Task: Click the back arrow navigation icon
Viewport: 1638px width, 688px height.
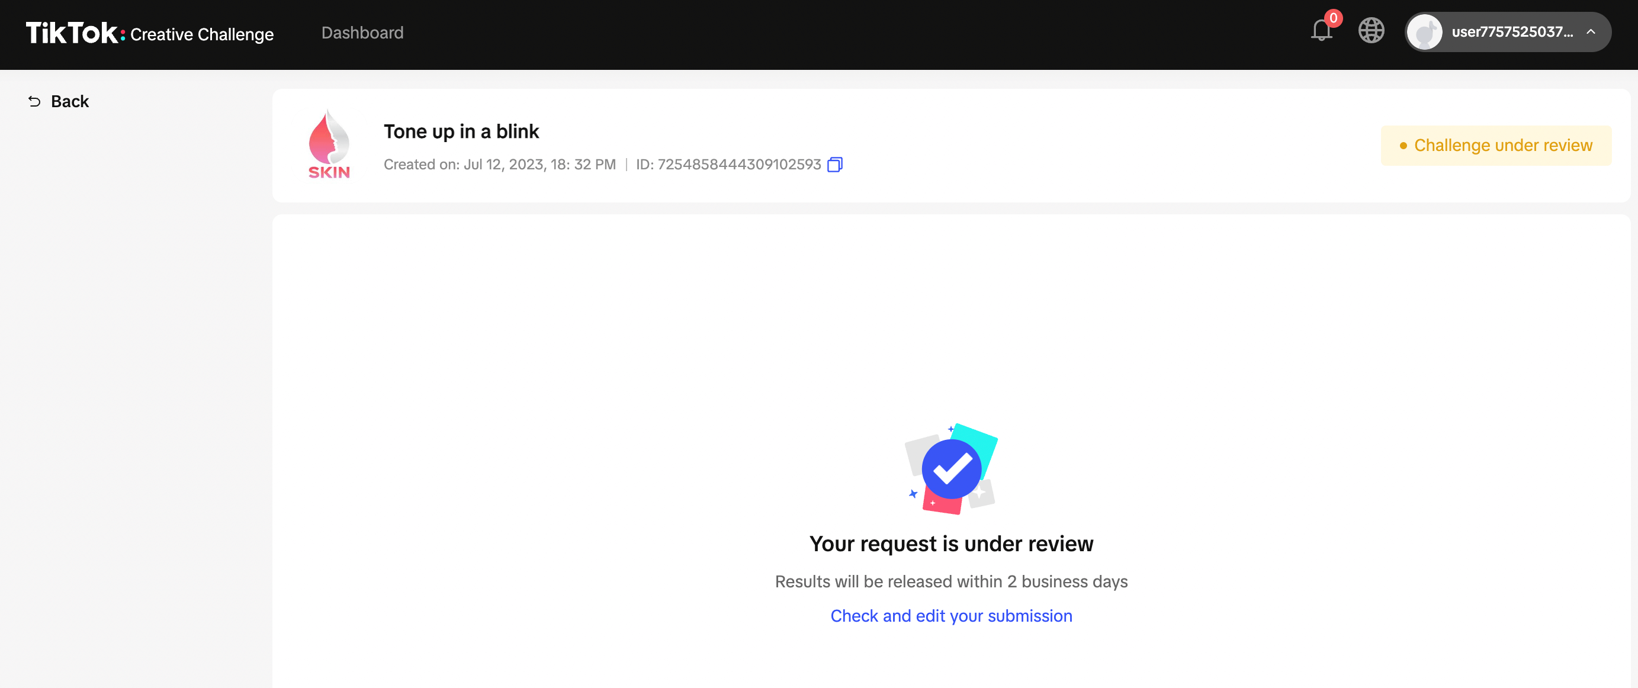Action: coord(33,100)
